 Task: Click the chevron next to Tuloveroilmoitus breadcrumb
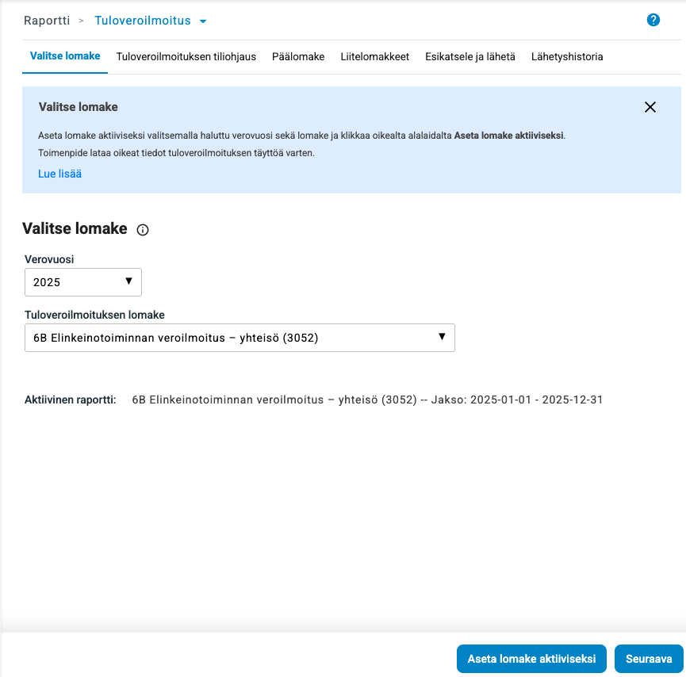(x=203, y=21)
